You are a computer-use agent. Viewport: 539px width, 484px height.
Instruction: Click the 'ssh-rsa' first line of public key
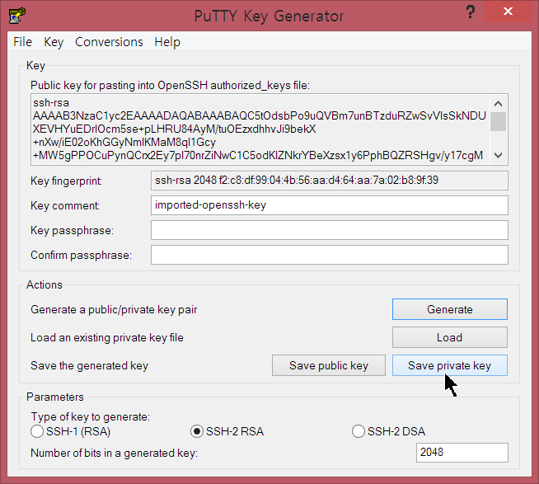click(x=51, y=102)
